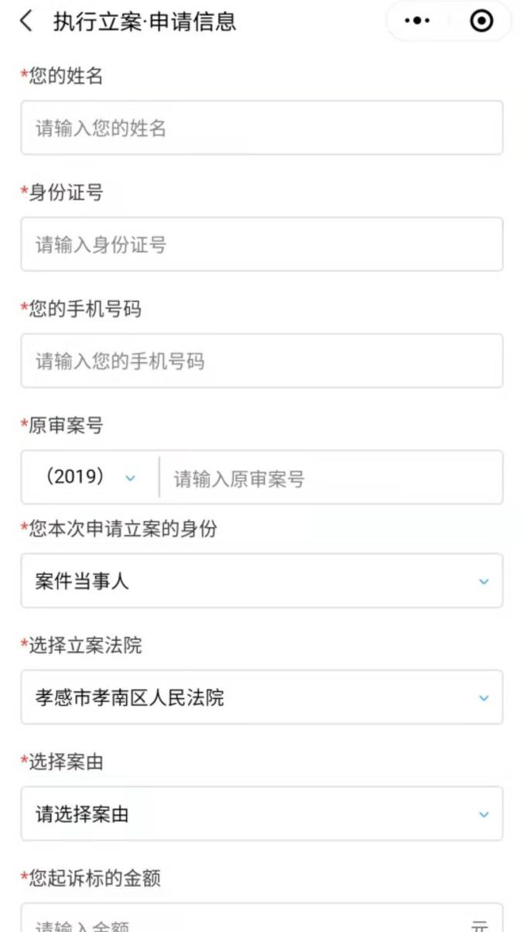Click the 身份证号 field label
Screen dimensions: 524x932
(65, 193)
